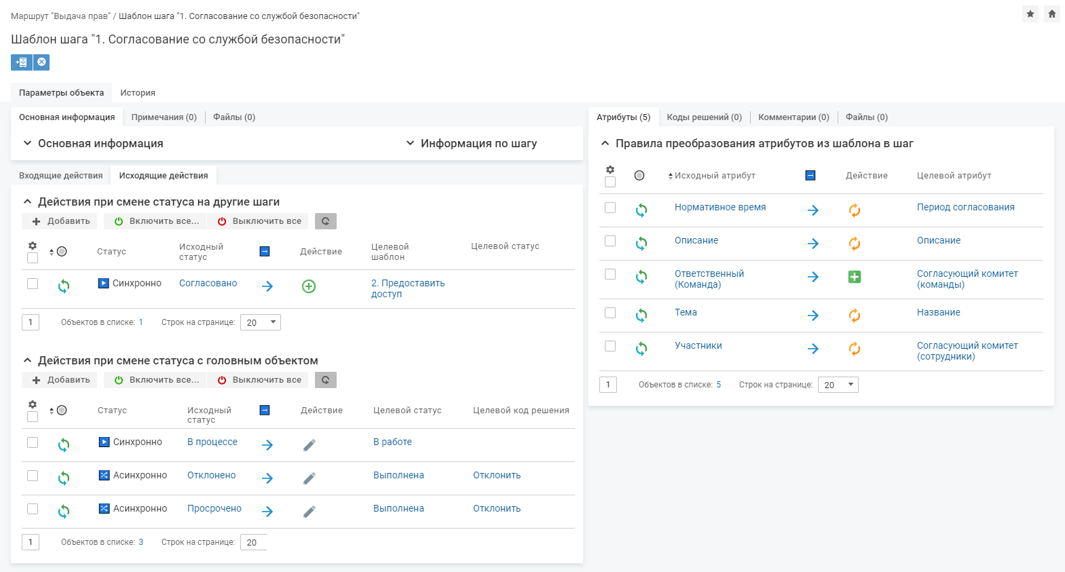Select the Тема attribute checkbox
The width and height of the screenshot is (1065, 572).
tap(610, 313)
